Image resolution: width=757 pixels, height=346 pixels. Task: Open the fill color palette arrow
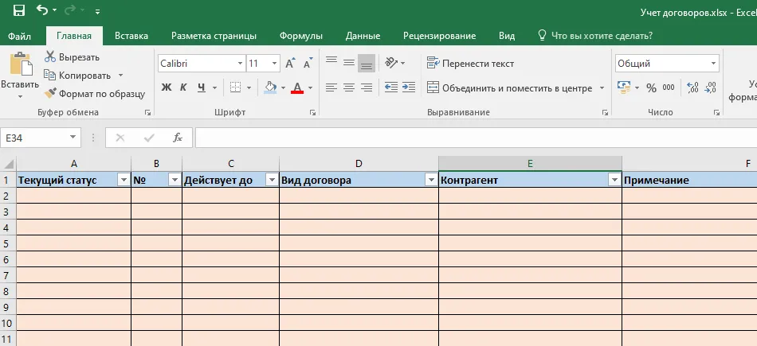click(x=284, y=88)
